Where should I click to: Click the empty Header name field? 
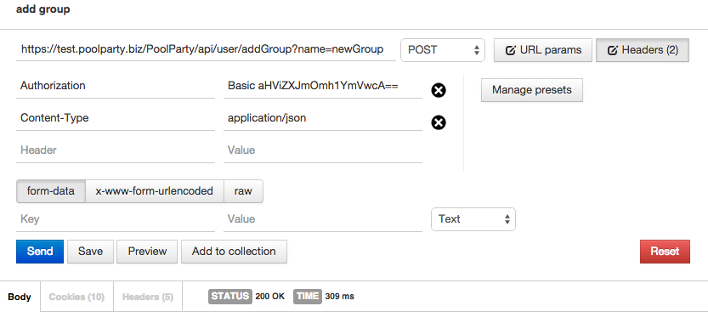[x=116, y=150]
